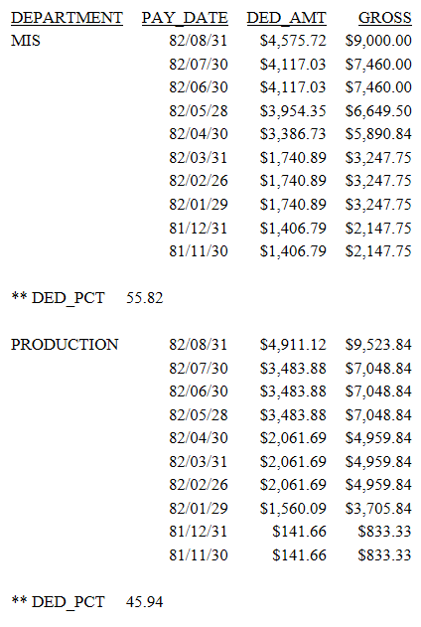Click the last ** DED_PCT subtotal label
Screen dimensions: 421x627
pyautogui.click(x=59, y=602)
